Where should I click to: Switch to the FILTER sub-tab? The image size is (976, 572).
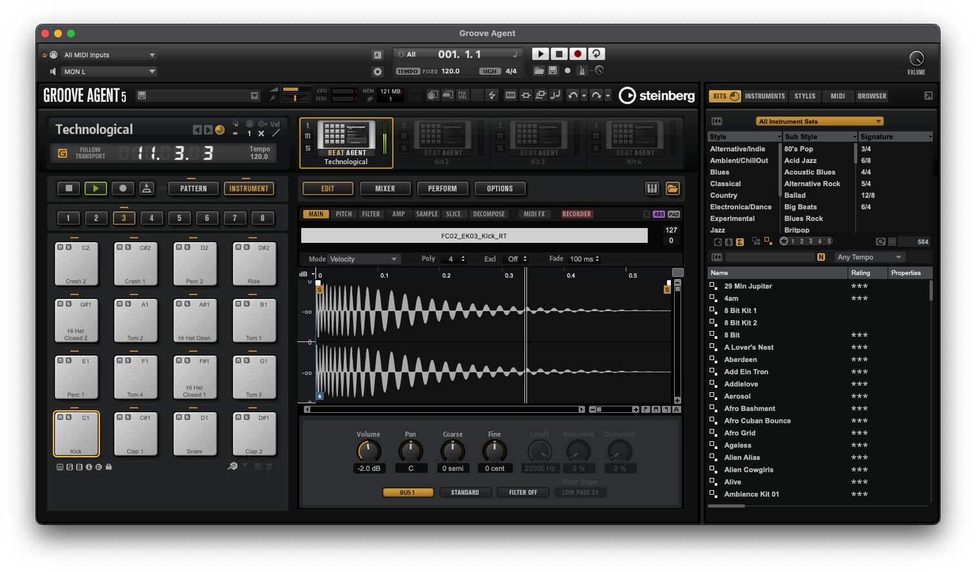[371, 214]
